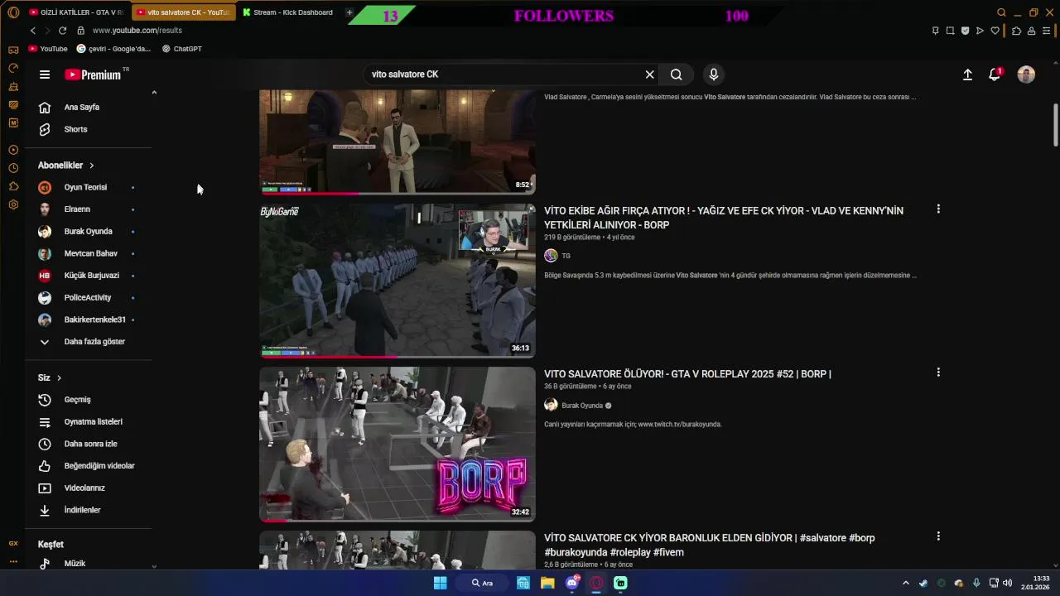Open VİTO SALVATORE CK YİYOR BARONLUK title

(709, 545)
